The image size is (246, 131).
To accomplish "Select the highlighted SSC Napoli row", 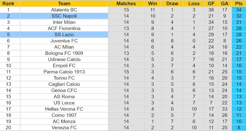I will click(123, 16).
